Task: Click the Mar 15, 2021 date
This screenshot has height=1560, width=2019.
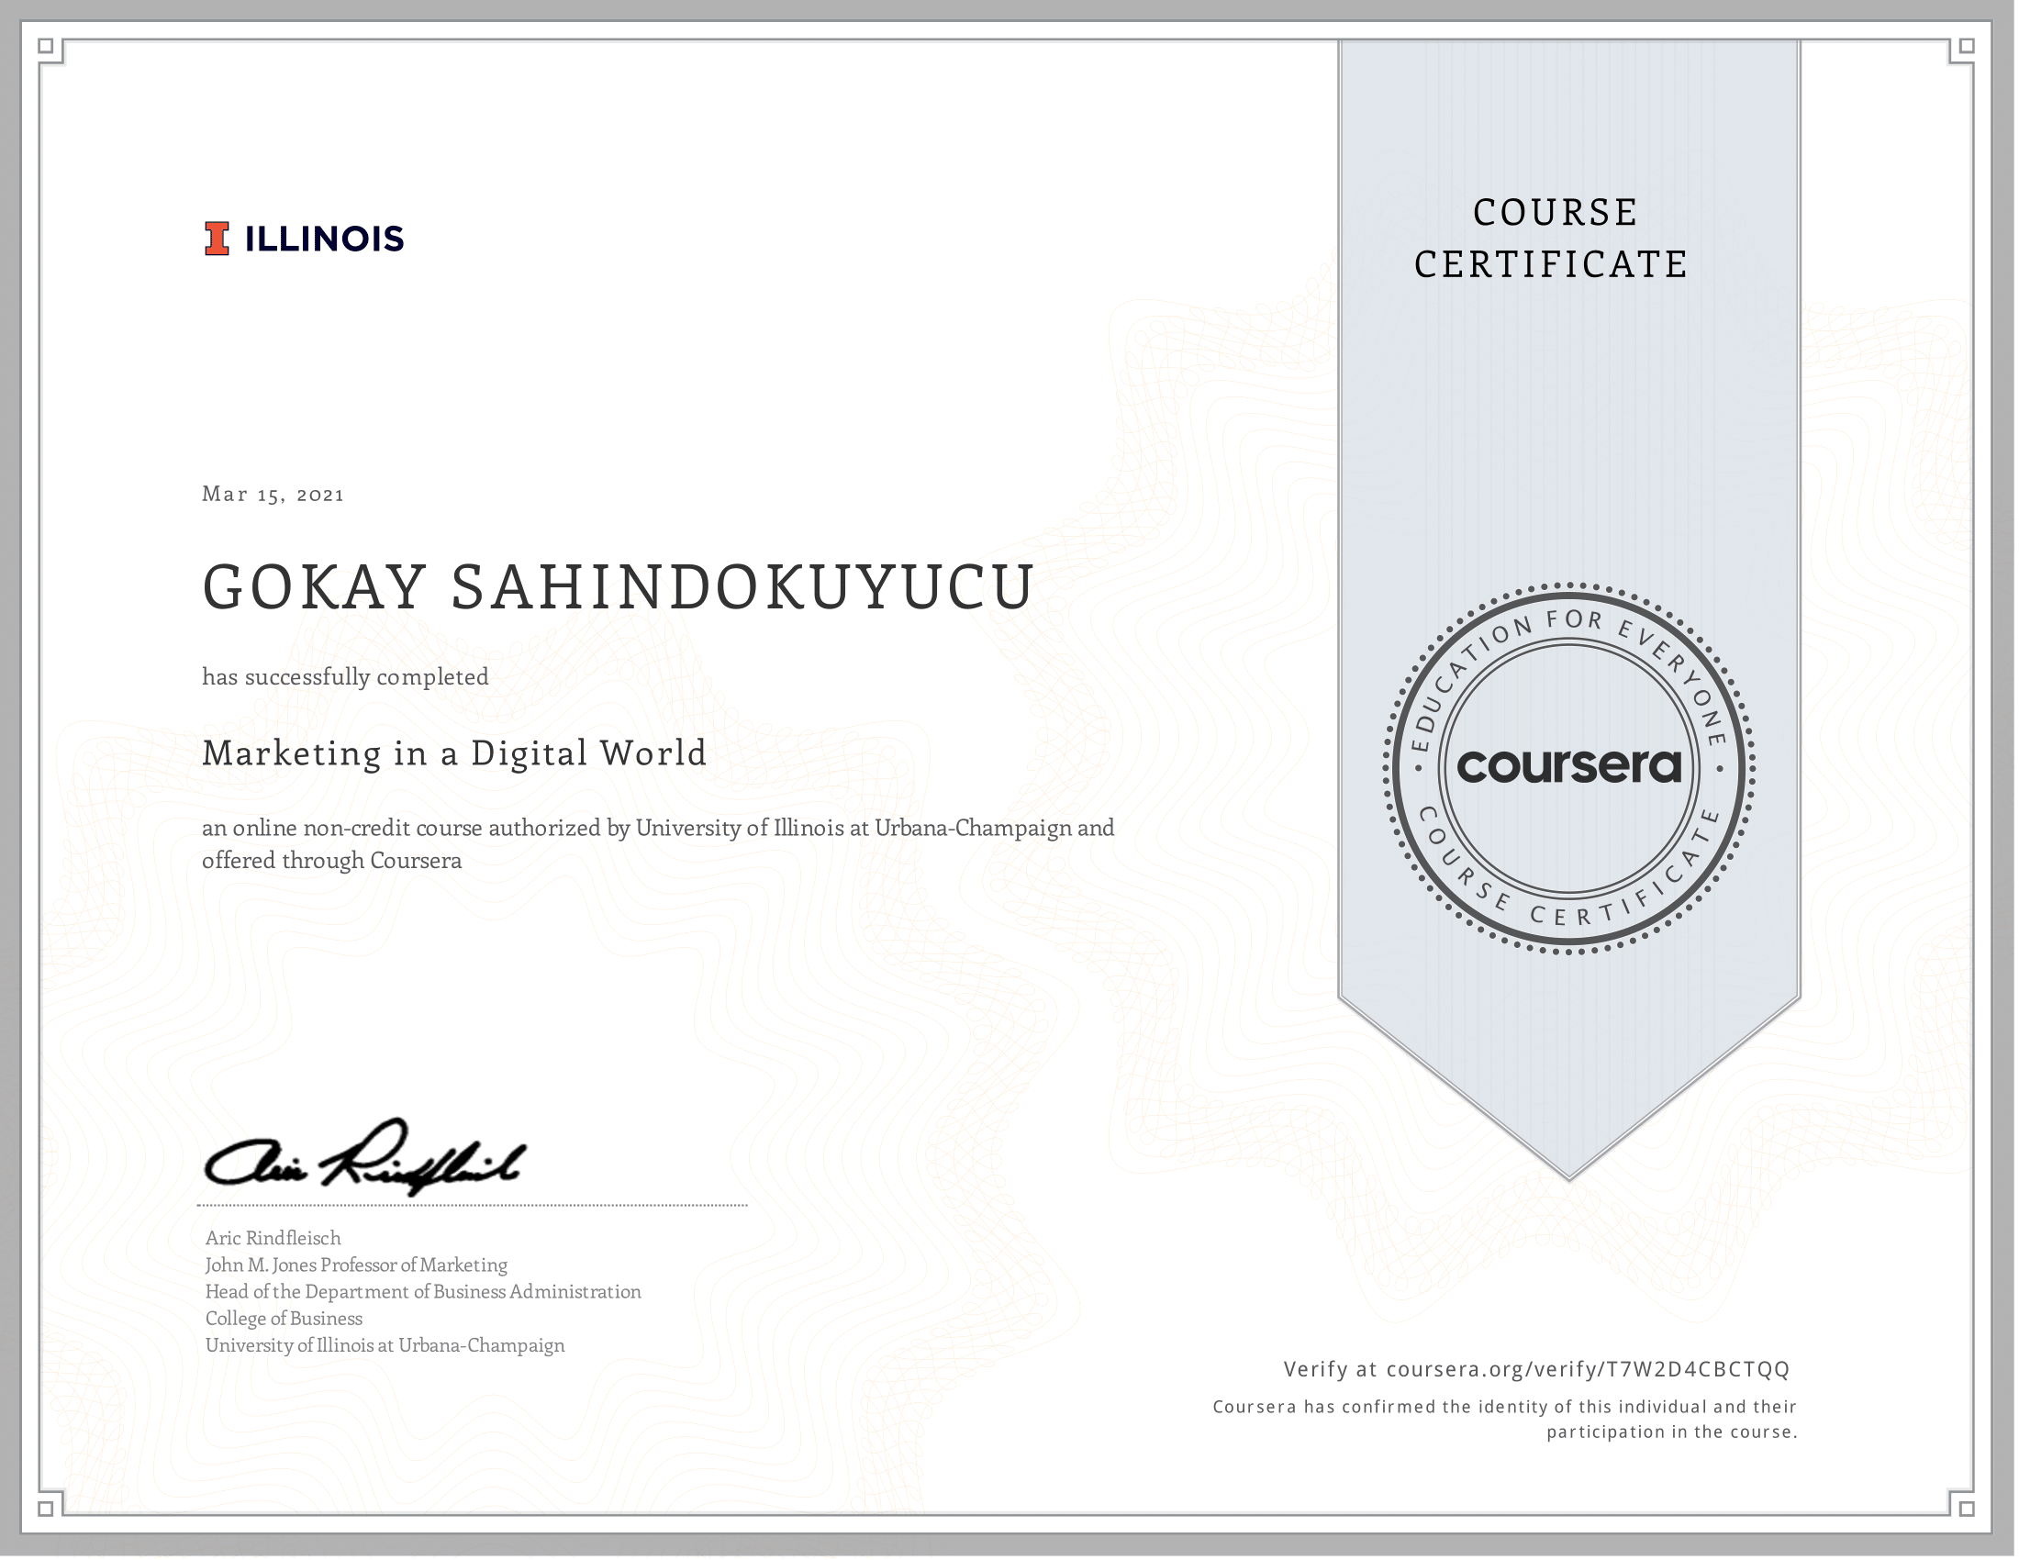Action: pyautogui.click(x=273, y=495)
